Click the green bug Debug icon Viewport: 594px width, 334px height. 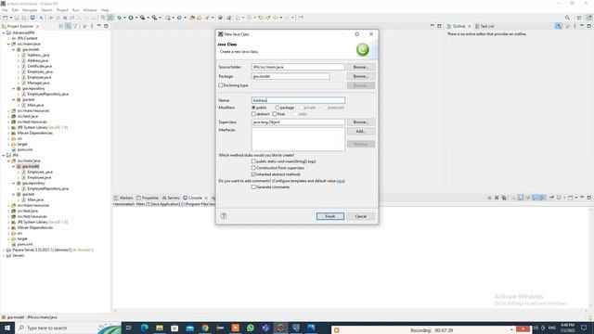[x=119, y=18]
